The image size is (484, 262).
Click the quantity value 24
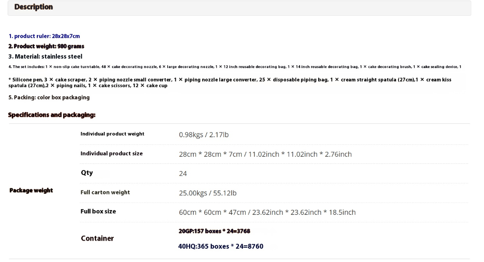[183, 173]
